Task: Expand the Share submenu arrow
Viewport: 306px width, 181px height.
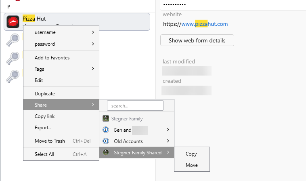Action: pyautogui.click(x=93, y=105)
